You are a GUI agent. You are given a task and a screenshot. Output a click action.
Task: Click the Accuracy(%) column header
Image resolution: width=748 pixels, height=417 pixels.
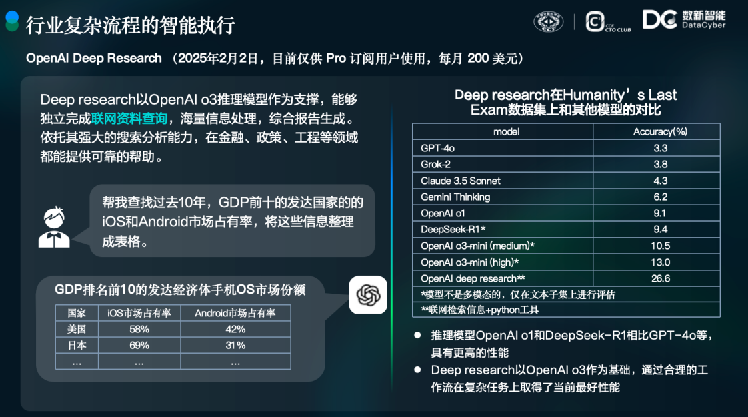click(x=657, y=131)
